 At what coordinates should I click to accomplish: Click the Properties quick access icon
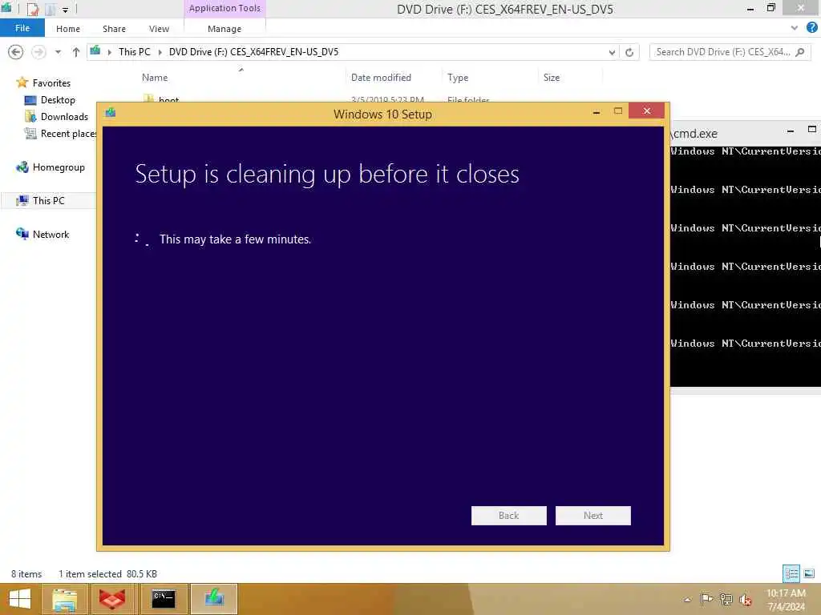point(32,9)
